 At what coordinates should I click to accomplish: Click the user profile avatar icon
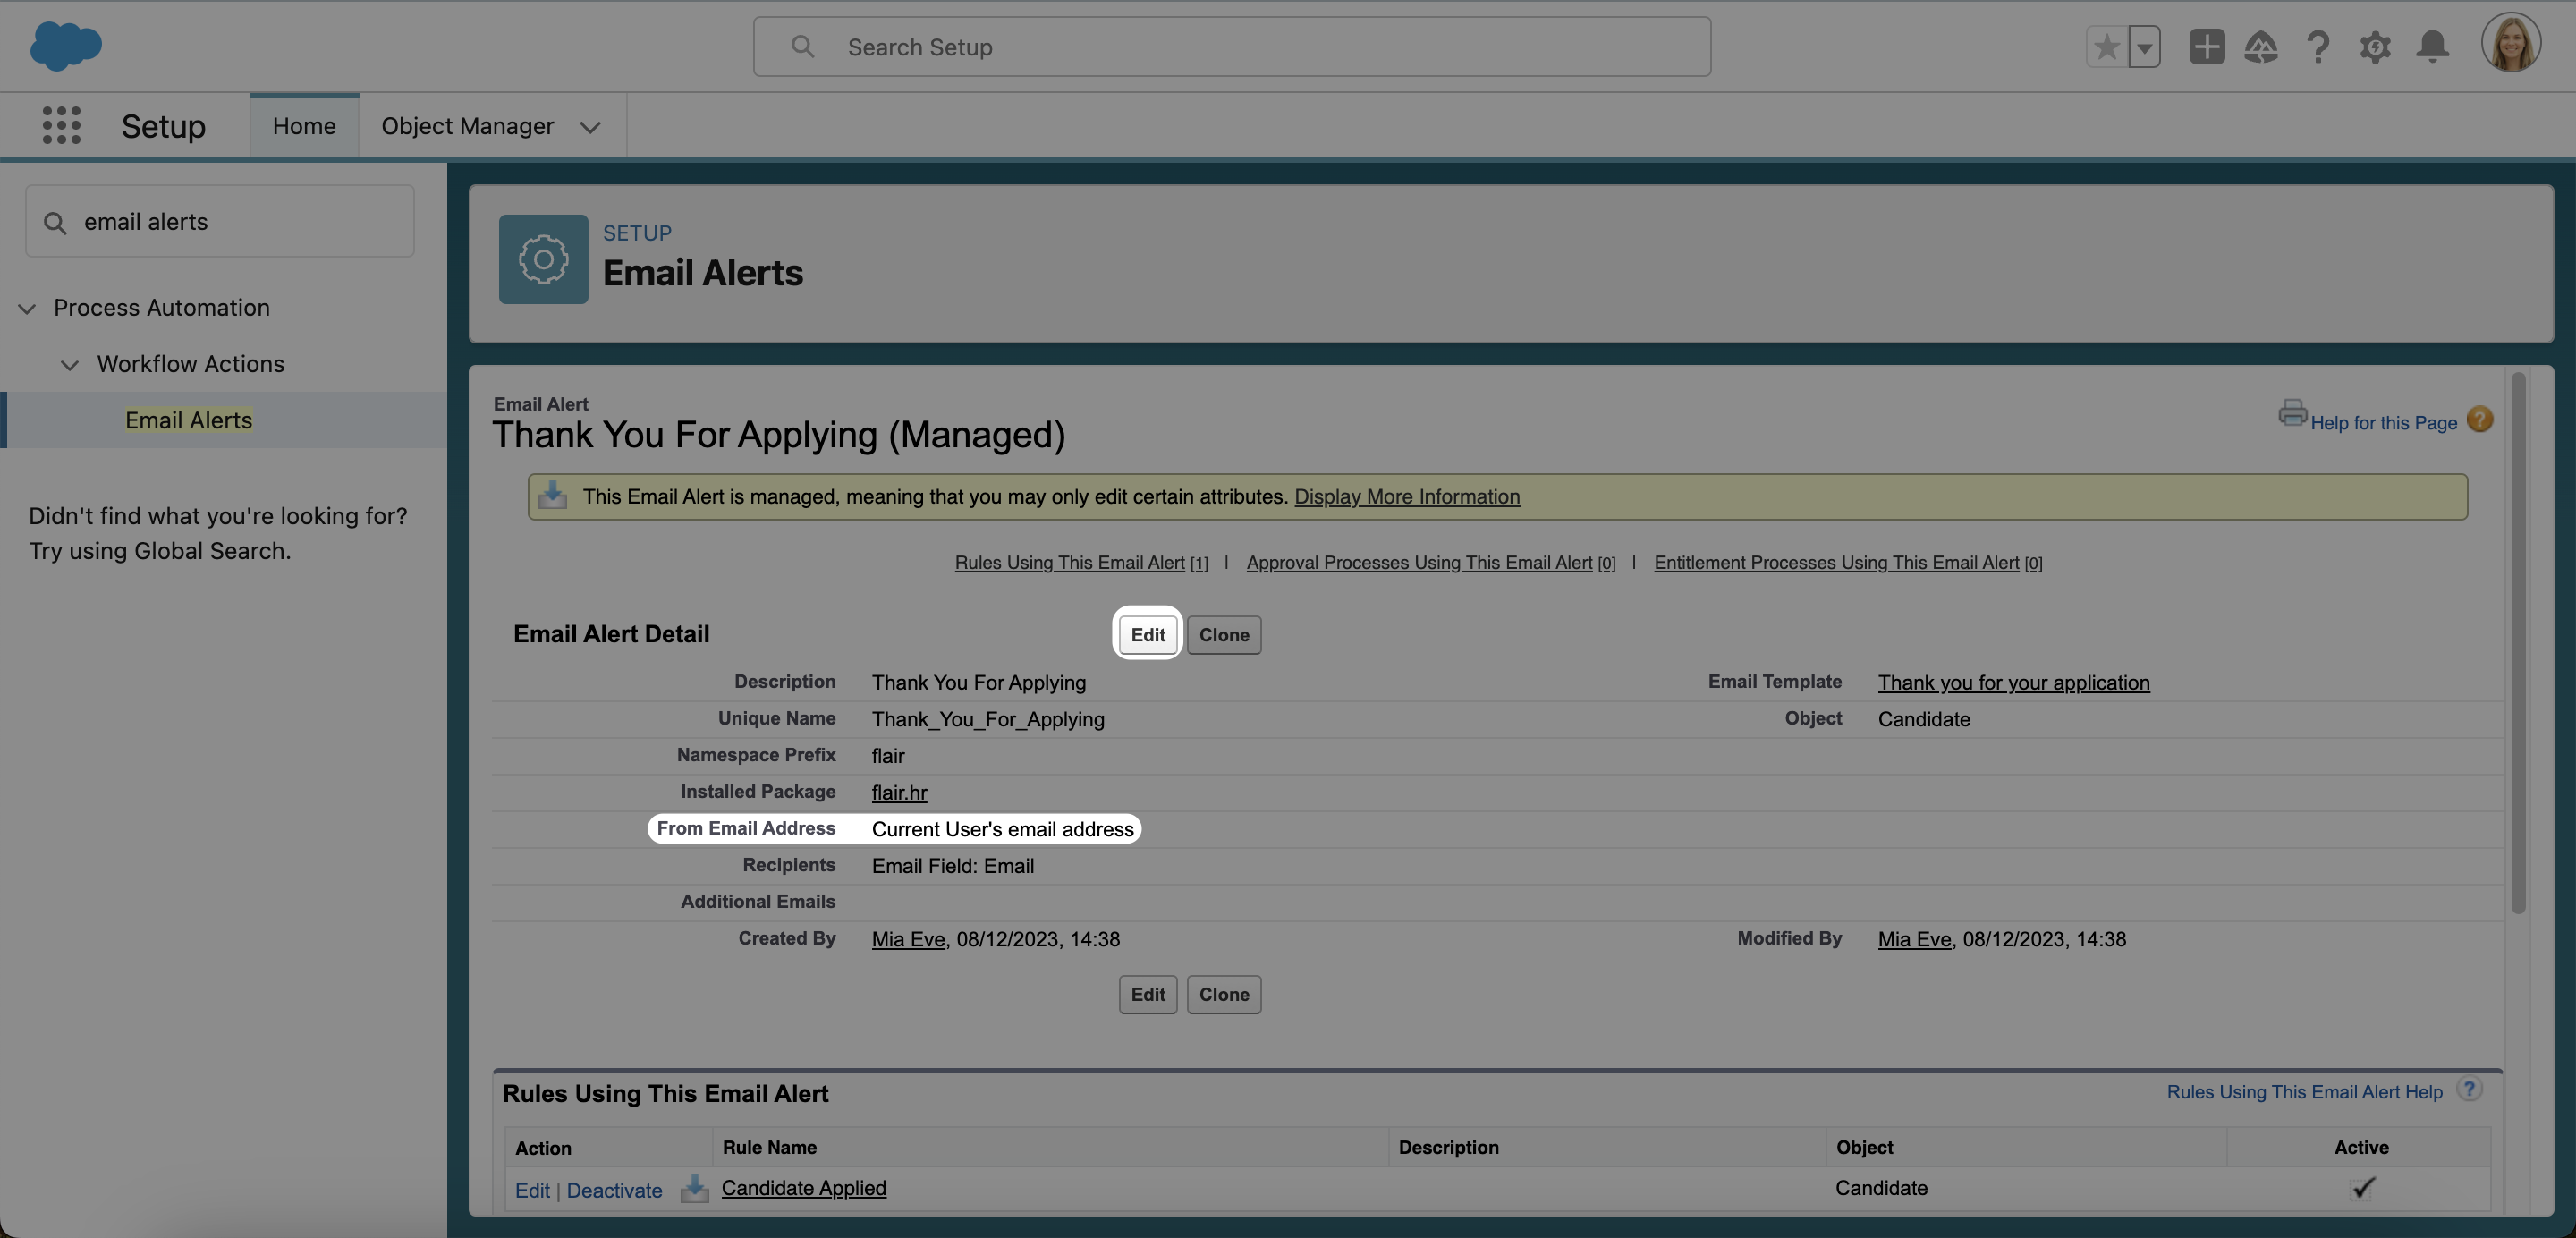pos(2511,45)
